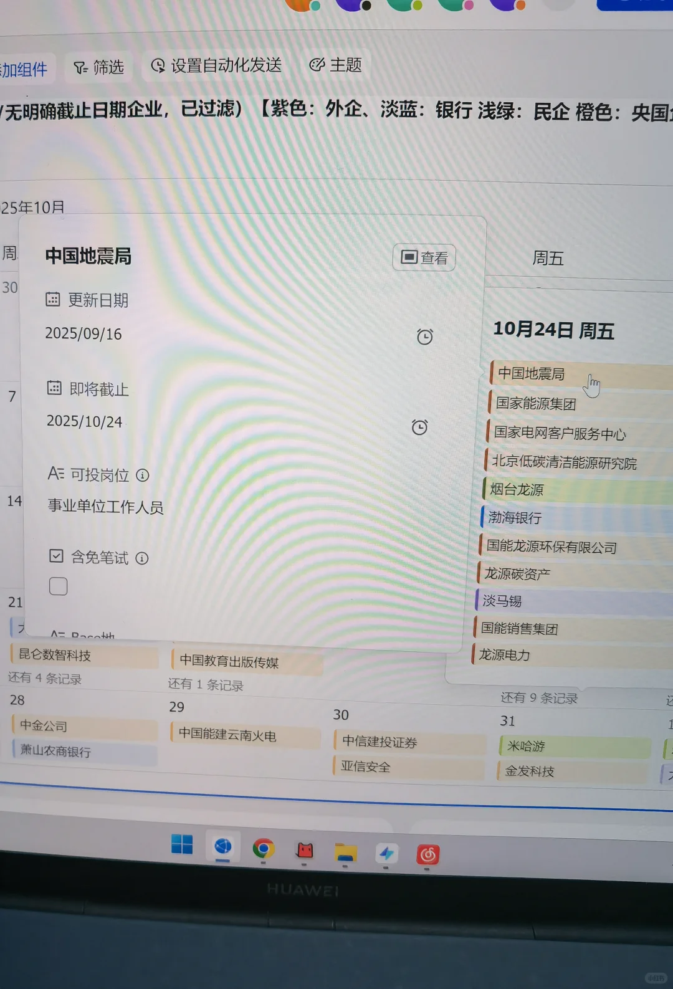Open the 筛选 filter button

click(x=98, y=67)
